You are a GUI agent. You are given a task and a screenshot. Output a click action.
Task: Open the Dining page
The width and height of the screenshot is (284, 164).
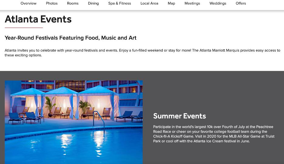[93, 3]
